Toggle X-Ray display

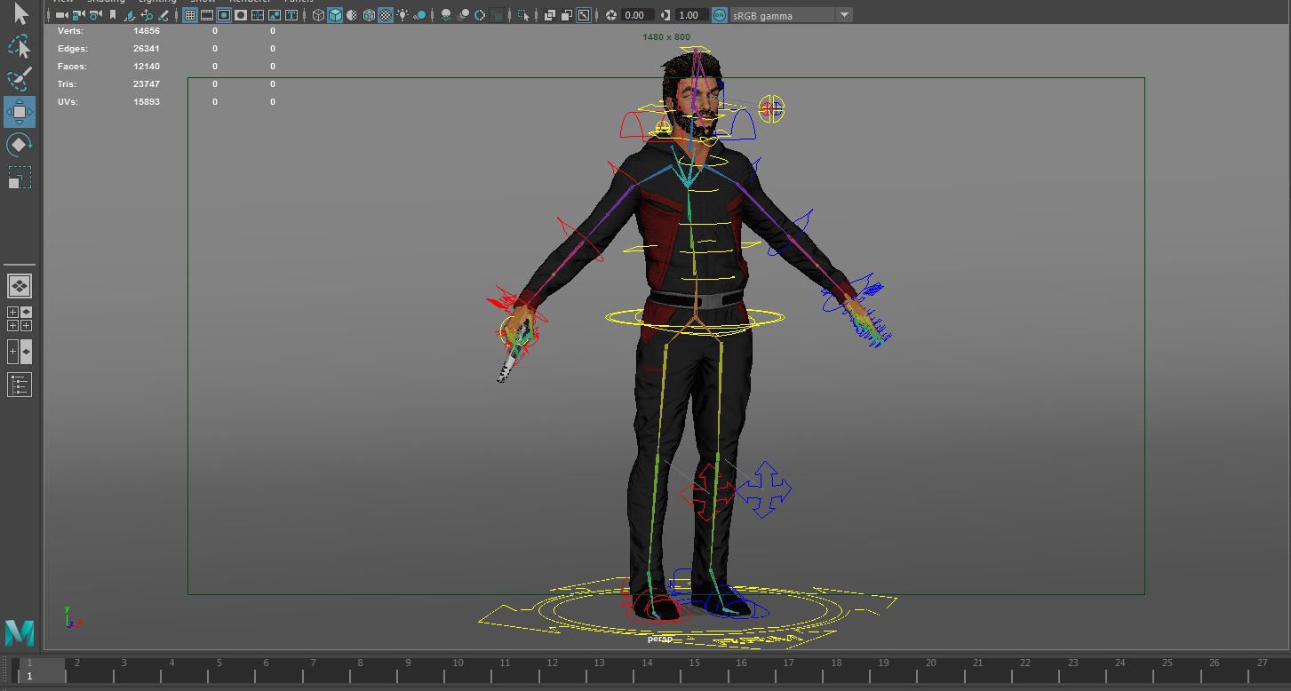pos(549,15)
